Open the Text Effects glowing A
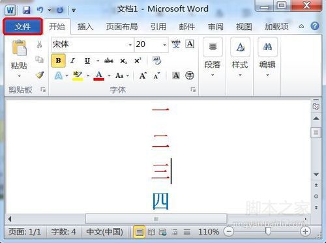Screen dimensions: 326x243 coord(59,76)
